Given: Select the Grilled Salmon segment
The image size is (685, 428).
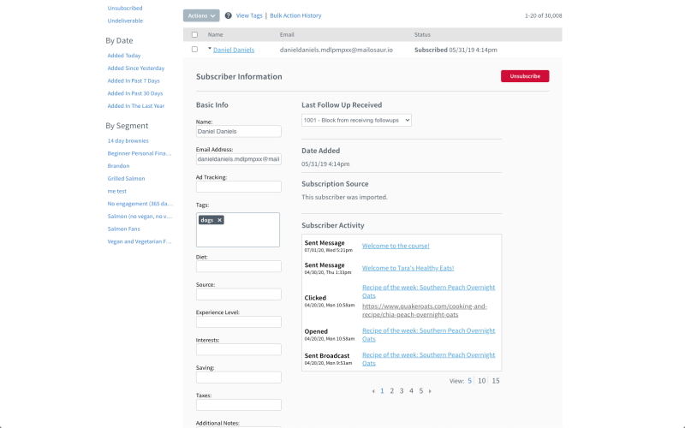Looking at the screenshot, I should [x=125, y=178].
